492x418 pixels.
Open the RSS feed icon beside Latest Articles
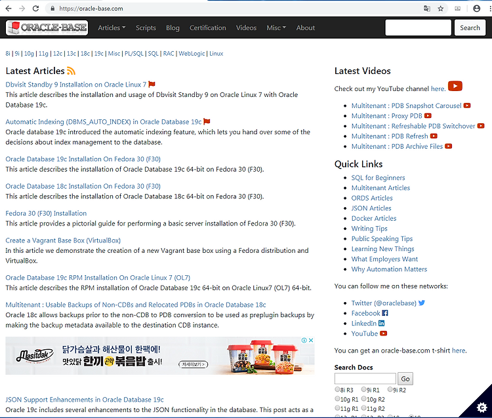(72, 71)
